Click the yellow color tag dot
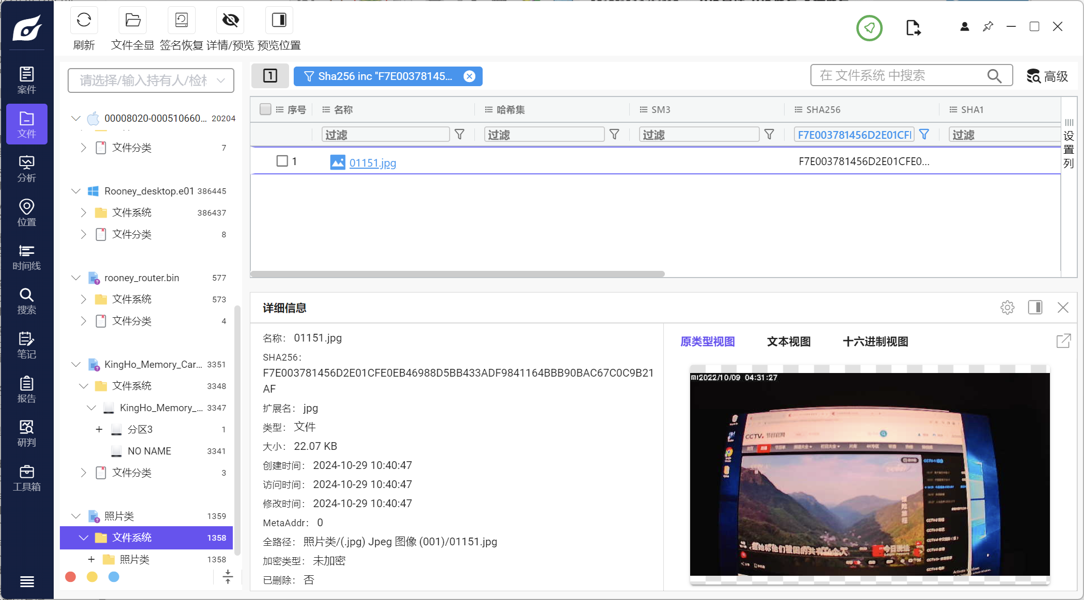1084x600 pixels. coord(92,577)
